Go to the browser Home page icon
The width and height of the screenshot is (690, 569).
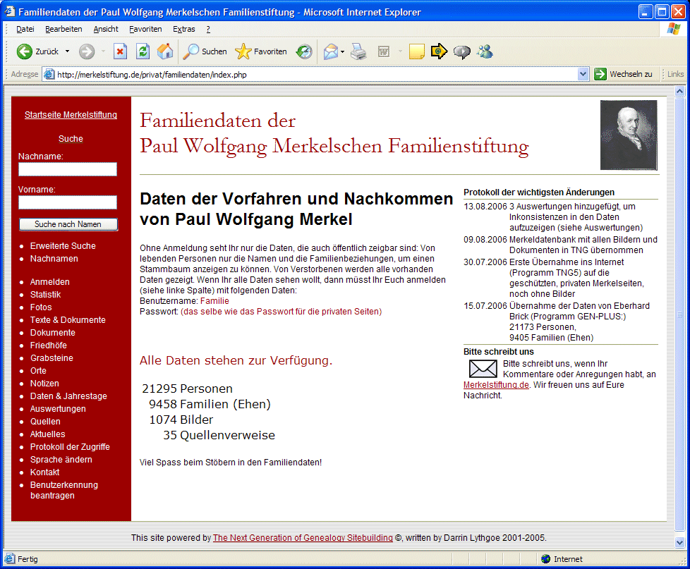(165, 51)
